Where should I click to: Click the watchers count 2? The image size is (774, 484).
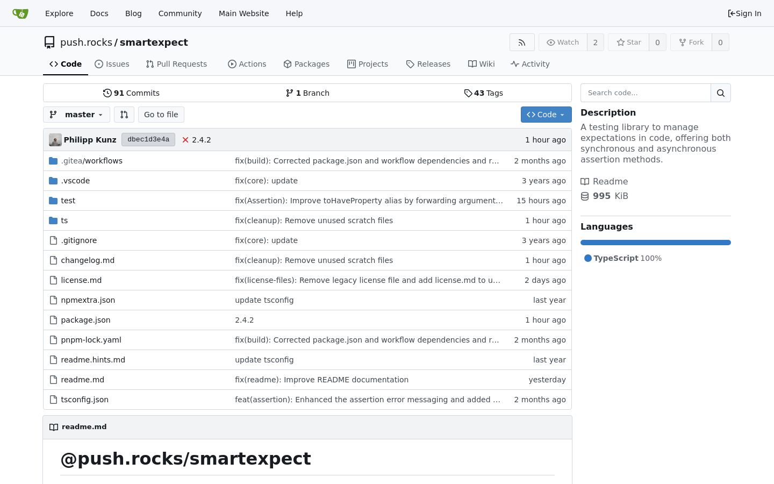coord(596,42)
